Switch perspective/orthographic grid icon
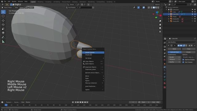The width and height of the screenshot is (197, 111). pyautogui.click(x=160, y=31)
